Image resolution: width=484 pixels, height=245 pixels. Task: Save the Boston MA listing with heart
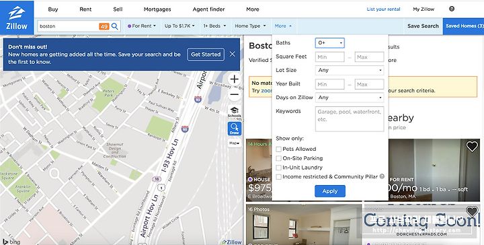[x=472, y=147]
